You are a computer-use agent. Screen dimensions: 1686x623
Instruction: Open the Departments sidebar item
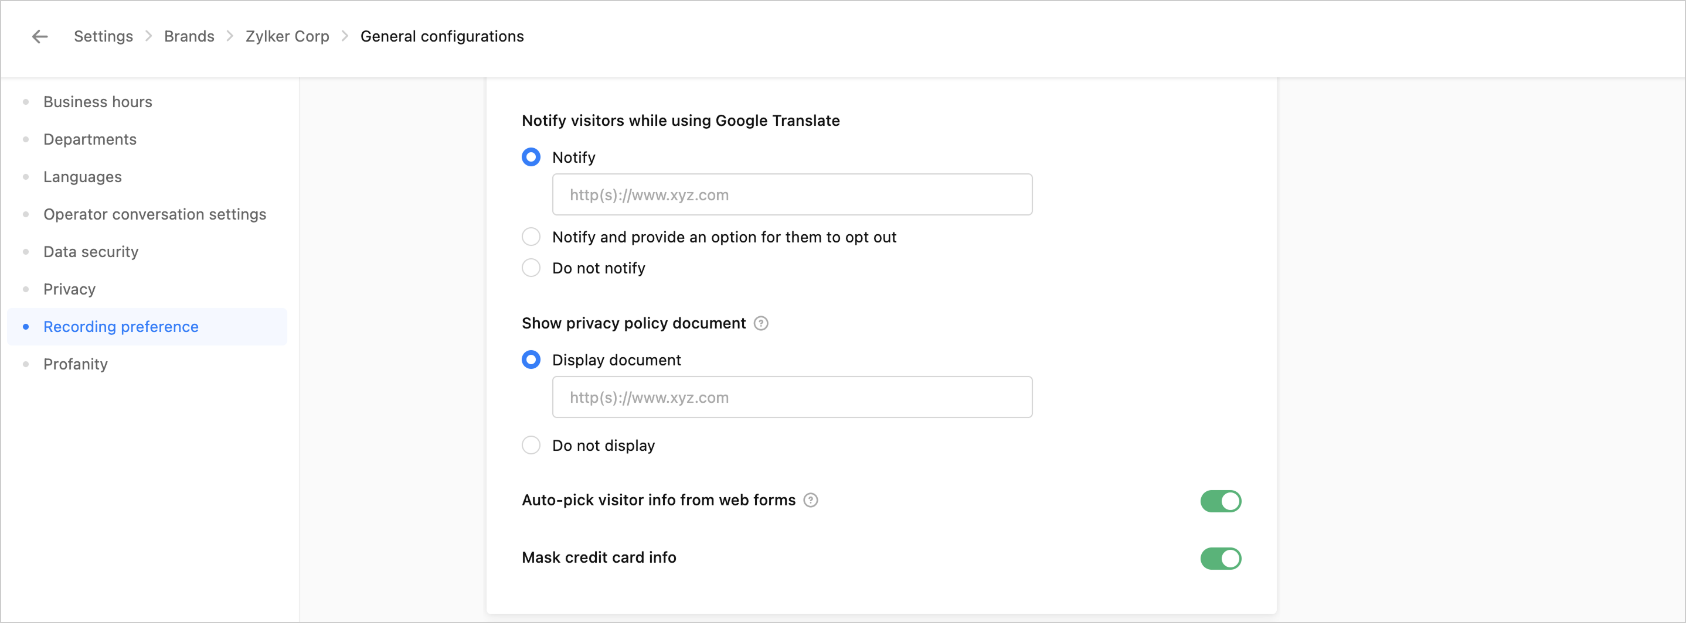tap(90, 139)
